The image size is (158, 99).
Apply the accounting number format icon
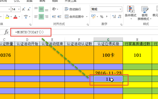click(93, 17)
